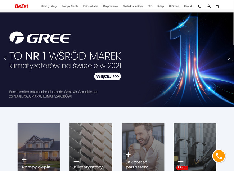Screen dimensions: 234x171
Task: Click the industrial pipes photo thumbnail
Action: (195, 147)
